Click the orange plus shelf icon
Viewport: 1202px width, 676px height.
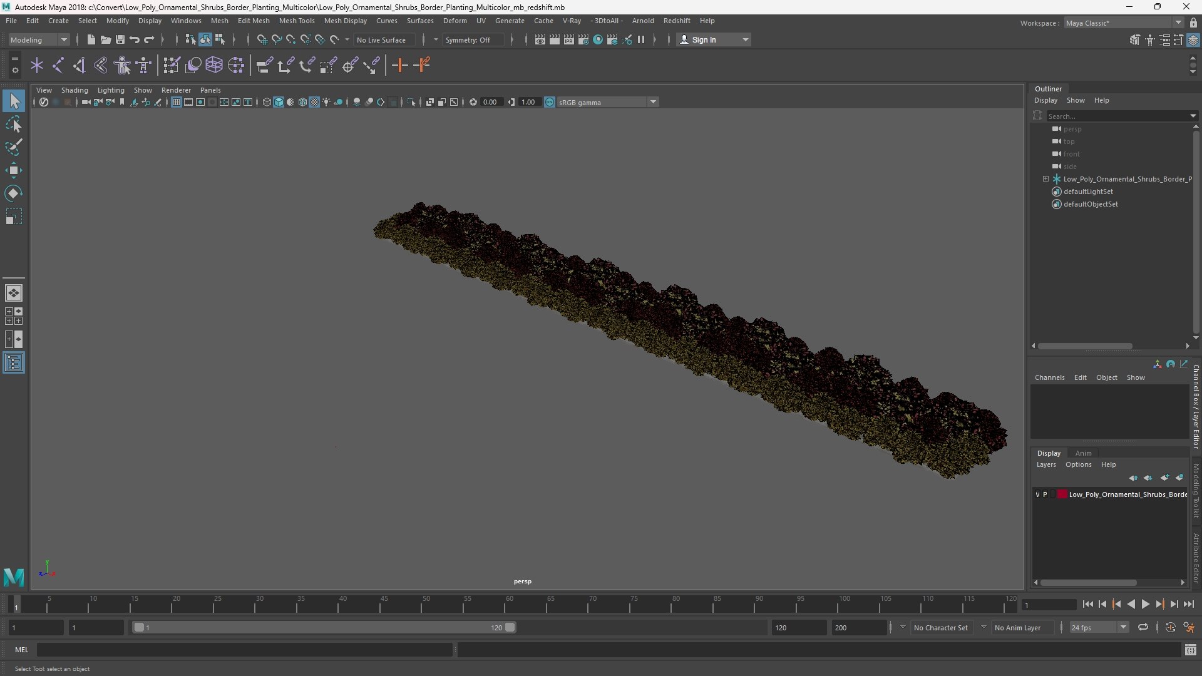click(x=399, y=65)
